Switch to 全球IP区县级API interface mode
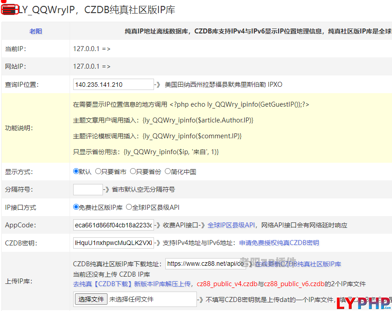This screenshot has width=392, height=311. click(x=129, y=207)
